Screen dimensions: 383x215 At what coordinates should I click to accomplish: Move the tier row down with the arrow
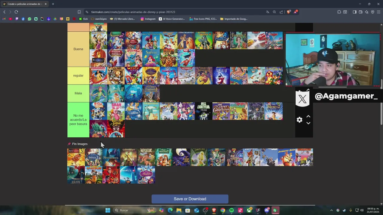tap(308, 123)
